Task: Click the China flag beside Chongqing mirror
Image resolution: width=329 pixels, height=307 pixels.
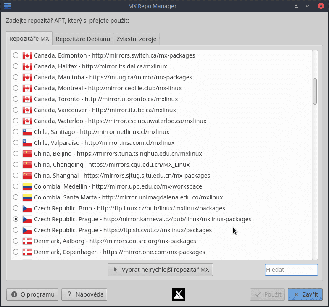Action: pos(27,164)
